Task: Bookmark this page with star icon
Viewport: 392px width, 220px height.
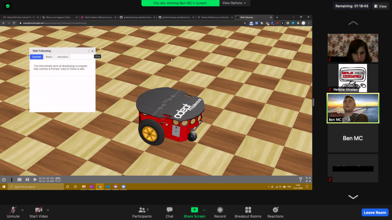Action: tap(245, 23)
